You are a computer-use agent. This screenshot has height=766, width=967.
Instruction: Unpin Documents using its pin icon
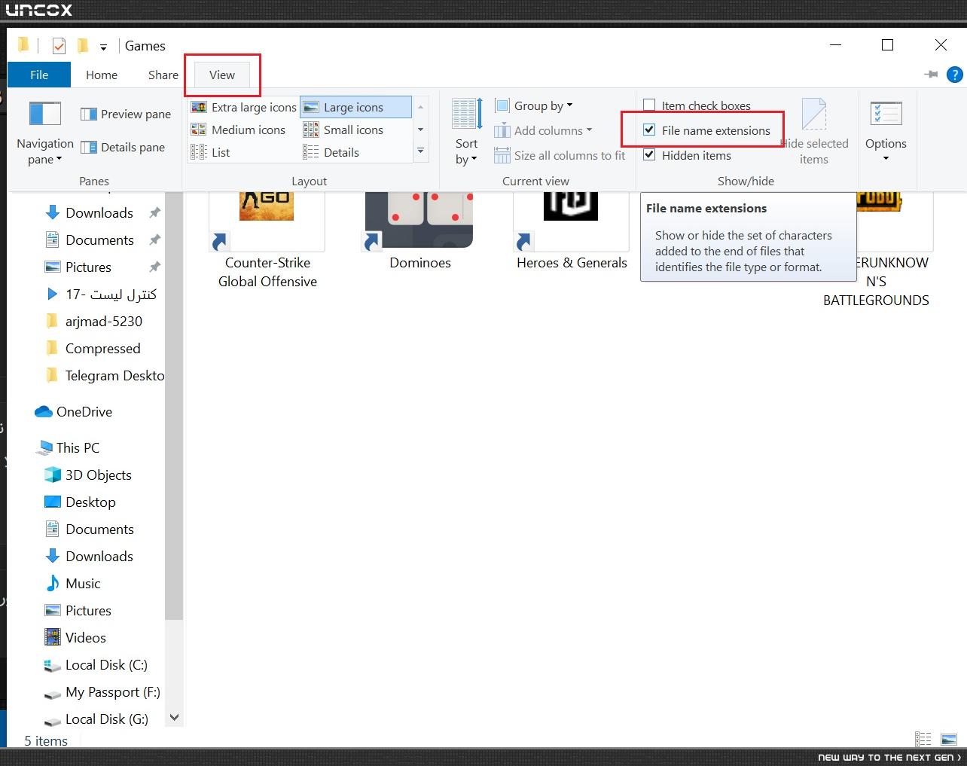[x=154, y=240]
